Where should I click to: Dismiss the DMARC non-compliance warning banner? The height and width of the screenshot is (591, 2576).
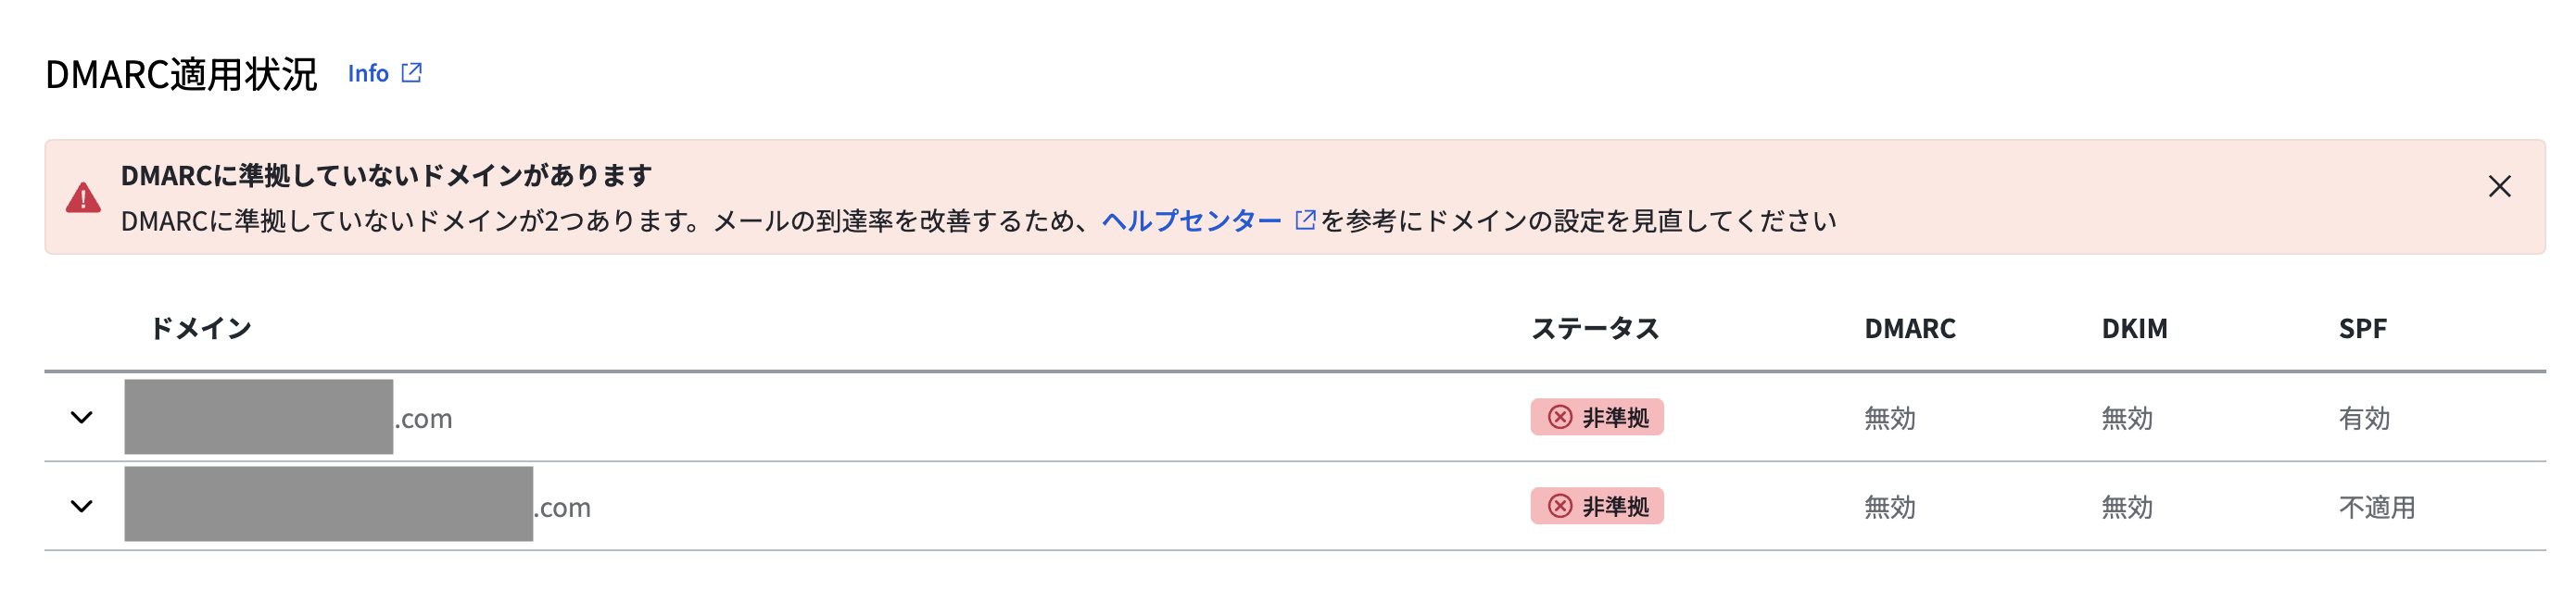(2500, 186)
